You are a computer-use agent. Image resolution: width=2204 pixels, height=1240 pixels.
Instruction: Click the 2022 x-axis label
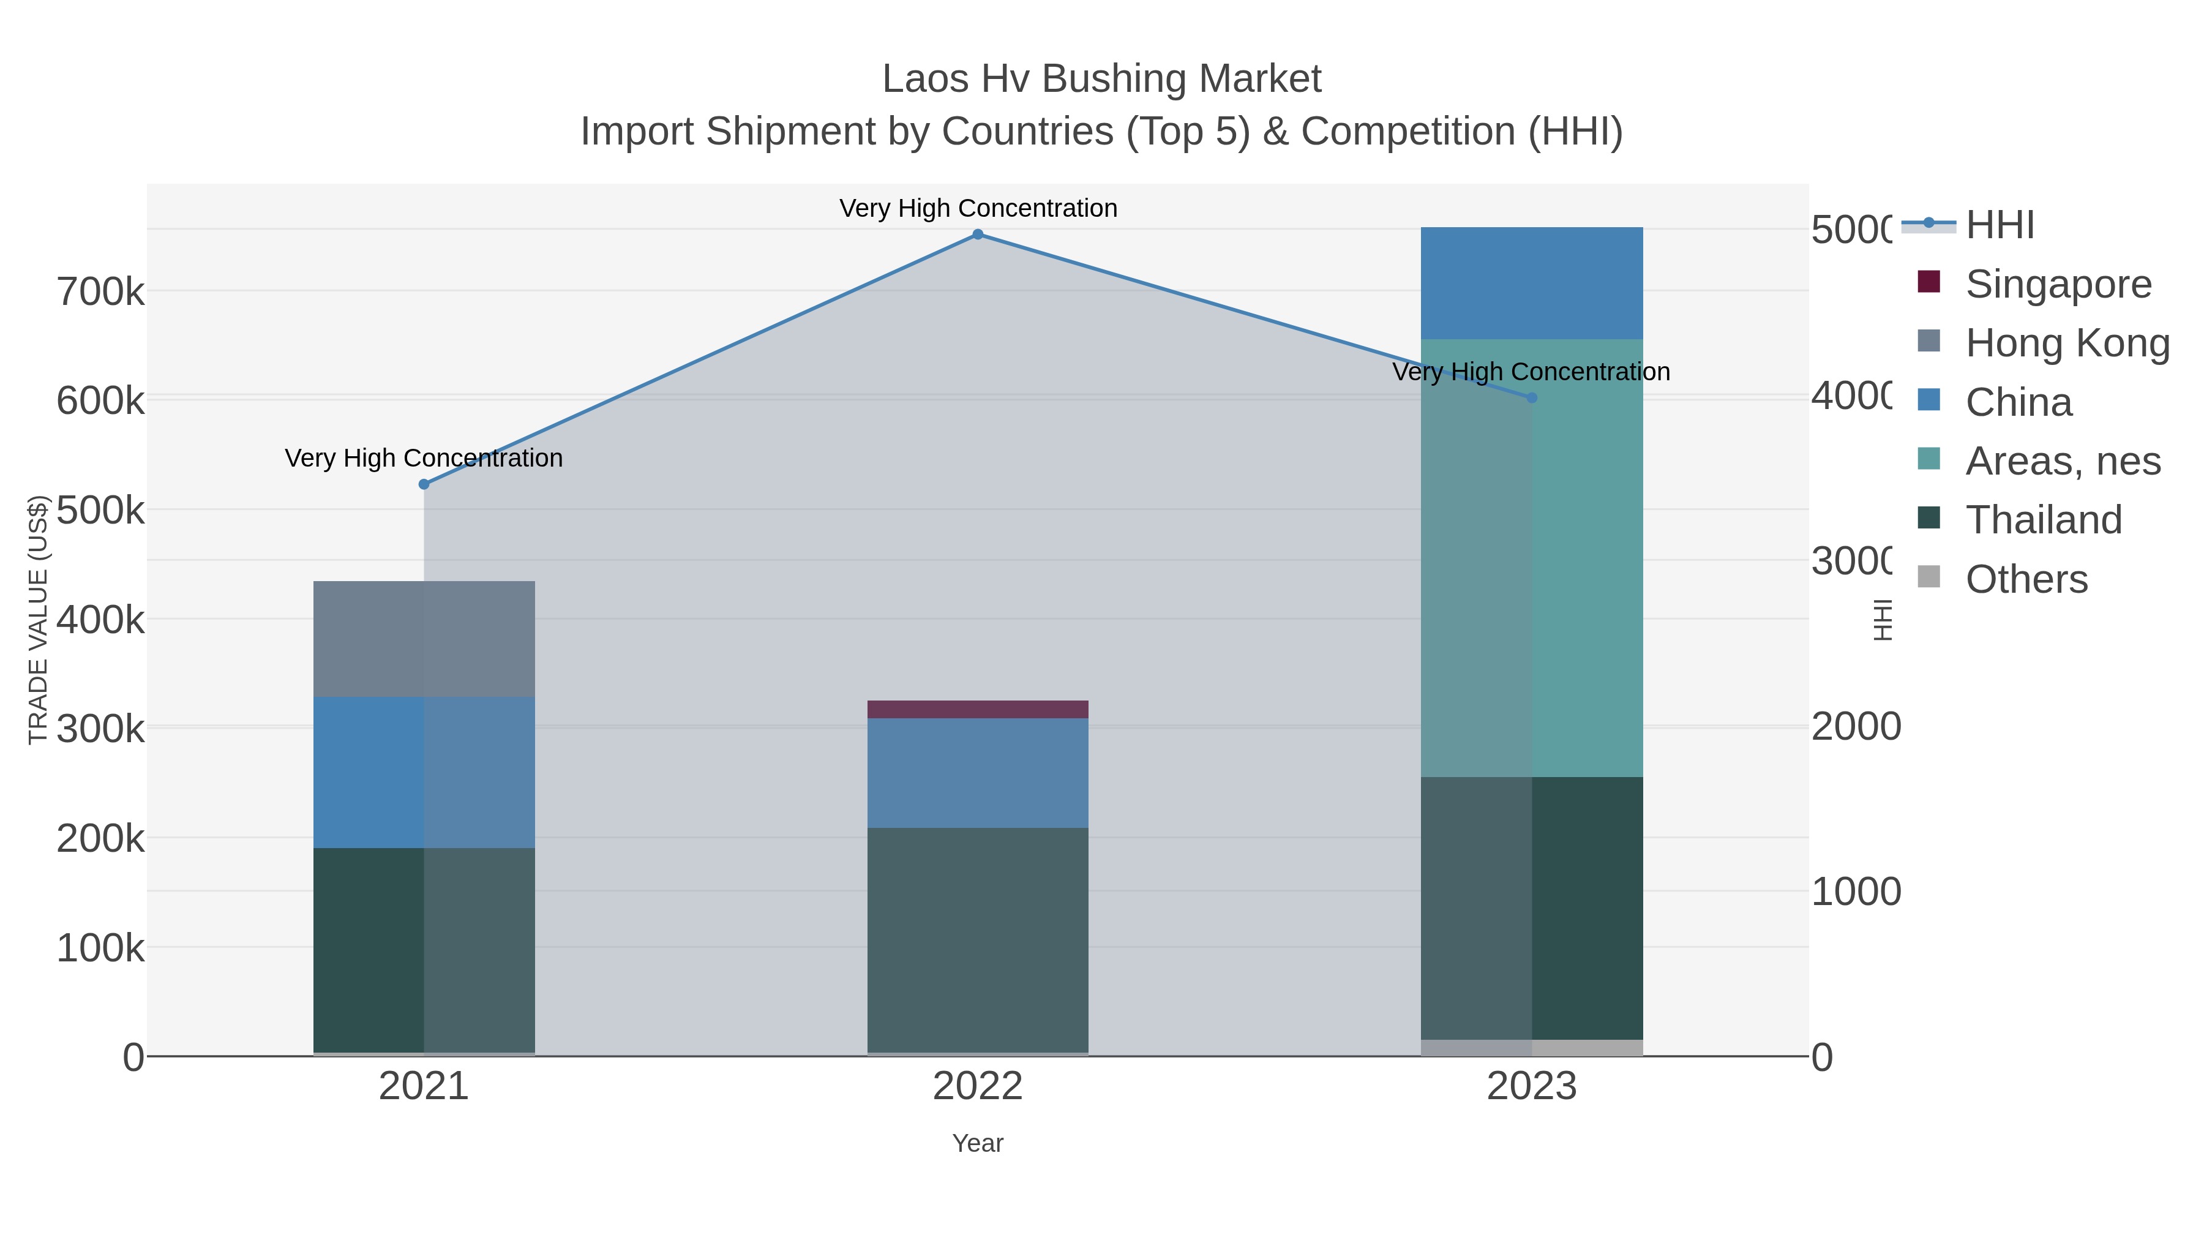point(978,1087)
